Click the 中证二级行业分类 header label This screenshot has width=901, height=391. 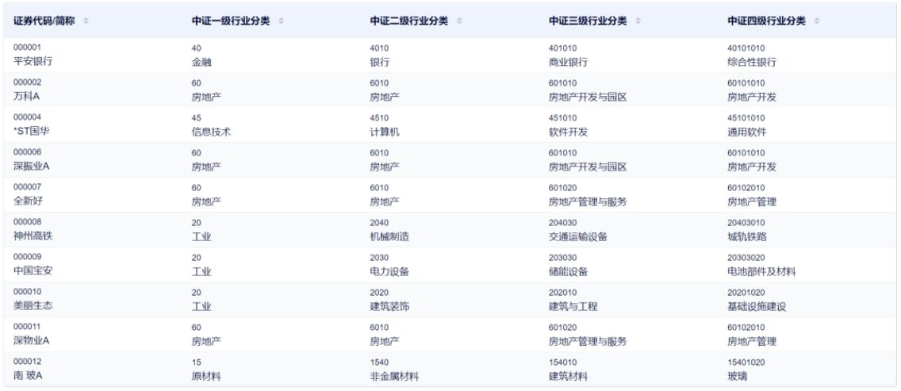click(409, 21)
